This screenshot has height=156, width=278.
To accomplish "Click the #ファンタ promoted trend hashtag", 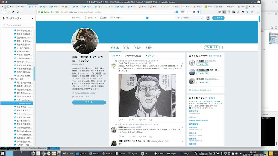I will (x=205, y=101).
